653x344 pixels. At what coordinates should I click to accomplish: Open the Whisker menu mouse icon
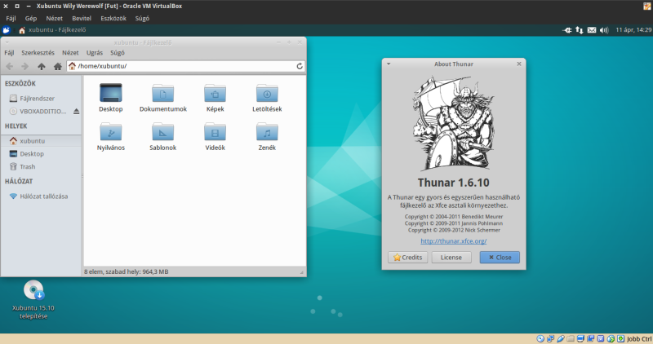point(7,30)
